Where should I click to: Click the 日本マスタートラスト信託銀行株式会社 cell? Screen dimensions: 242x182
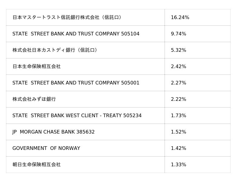(67, 18)
